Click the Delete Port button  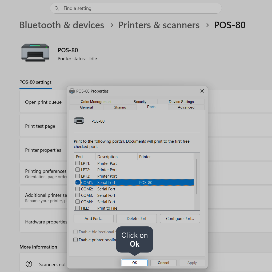pos(137,219)
